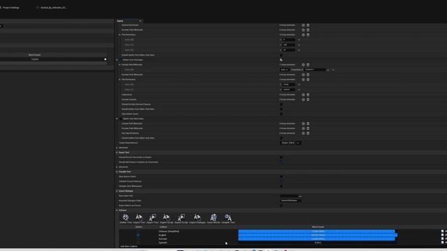Empty the Key Specifications array
Screen dimensions: 447x251
(x=308, y=133)
